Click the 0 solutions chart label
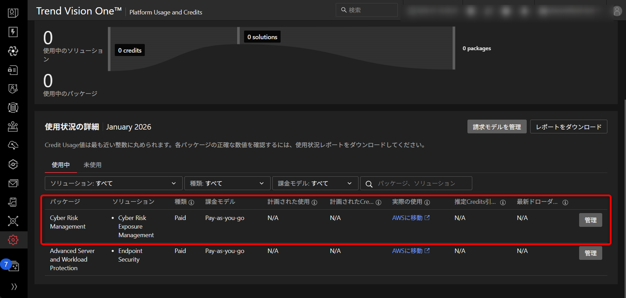The height and width of the screenshot is (298, 626). coord(262,37)
